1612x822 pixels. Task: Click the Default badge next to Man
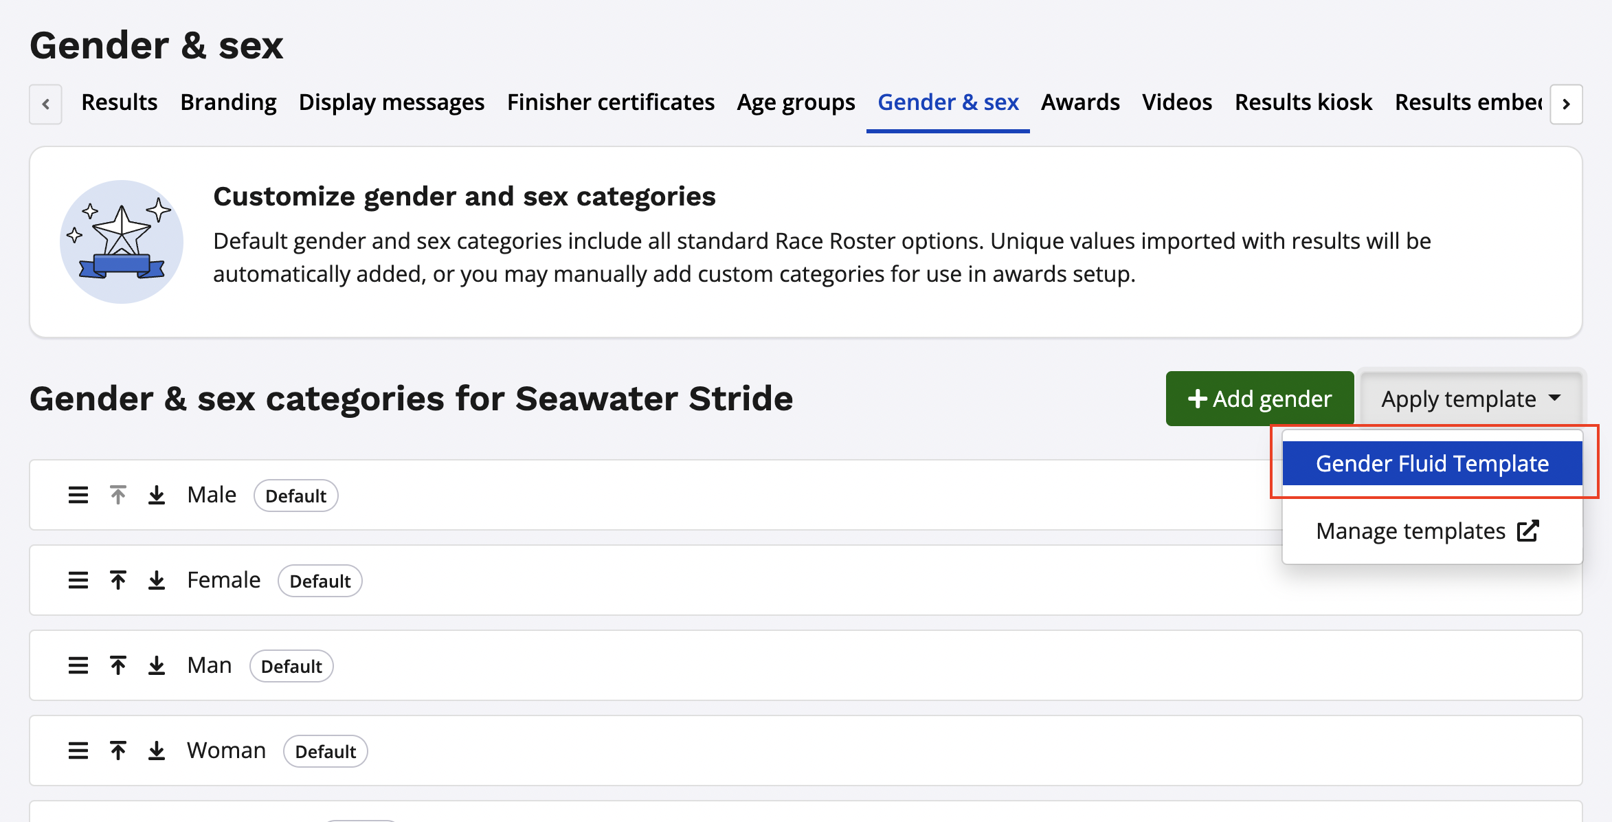(291, 666)
